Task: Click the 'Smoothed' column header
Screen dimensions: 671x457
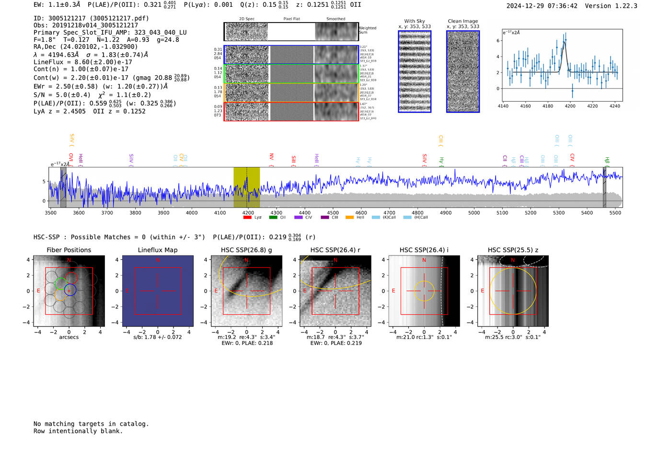Action: point(335,19)
